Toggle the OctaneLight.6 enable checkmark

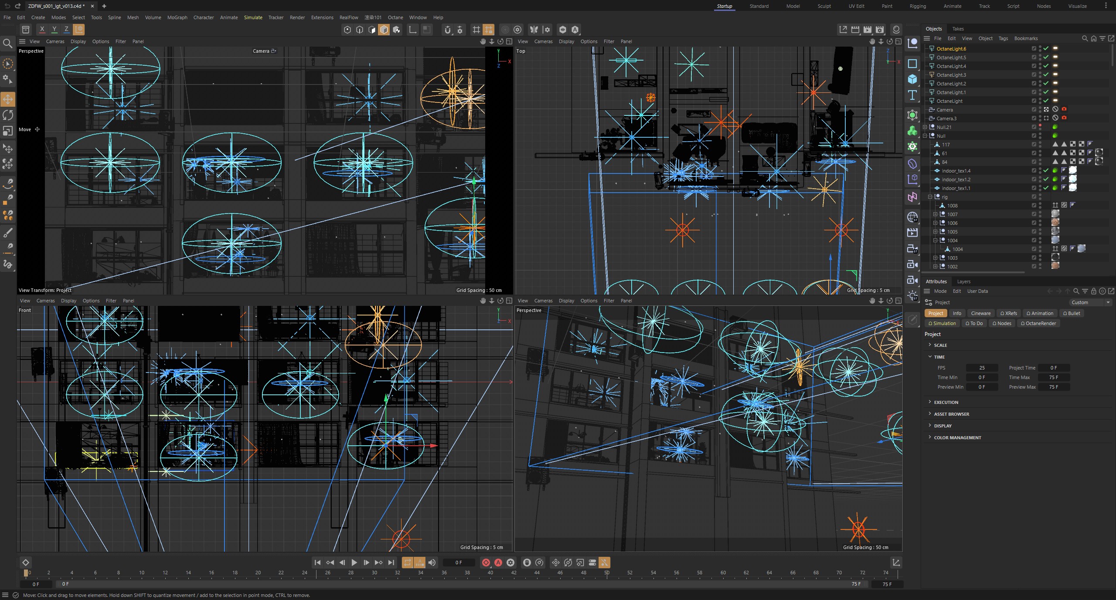1046,48
